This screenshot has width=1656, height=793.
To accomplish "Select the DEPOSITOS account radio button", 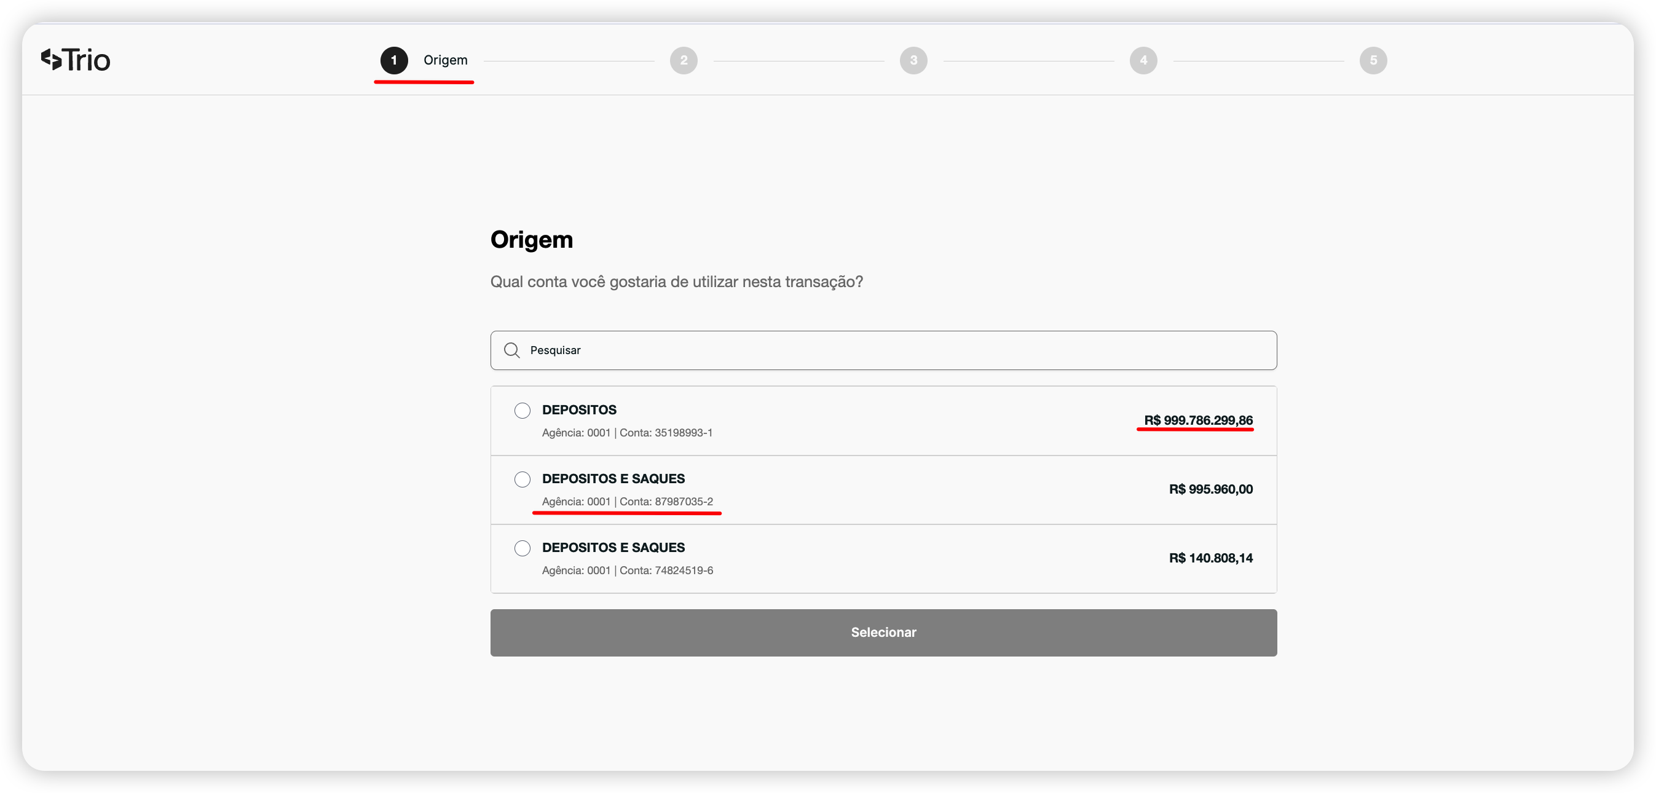I will point(522,410).
